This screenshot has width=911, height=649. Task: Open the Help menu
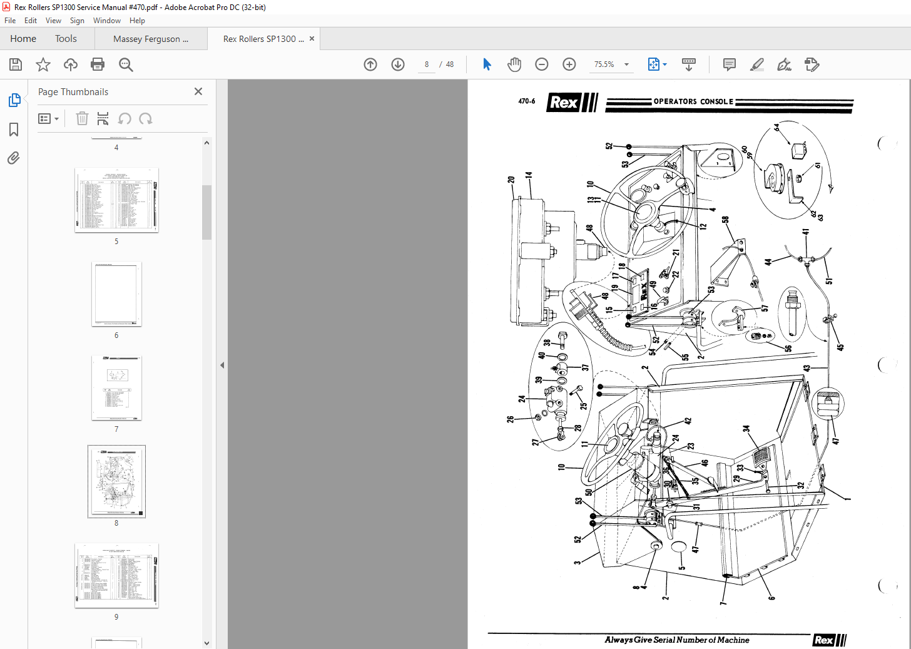point(137,21)
